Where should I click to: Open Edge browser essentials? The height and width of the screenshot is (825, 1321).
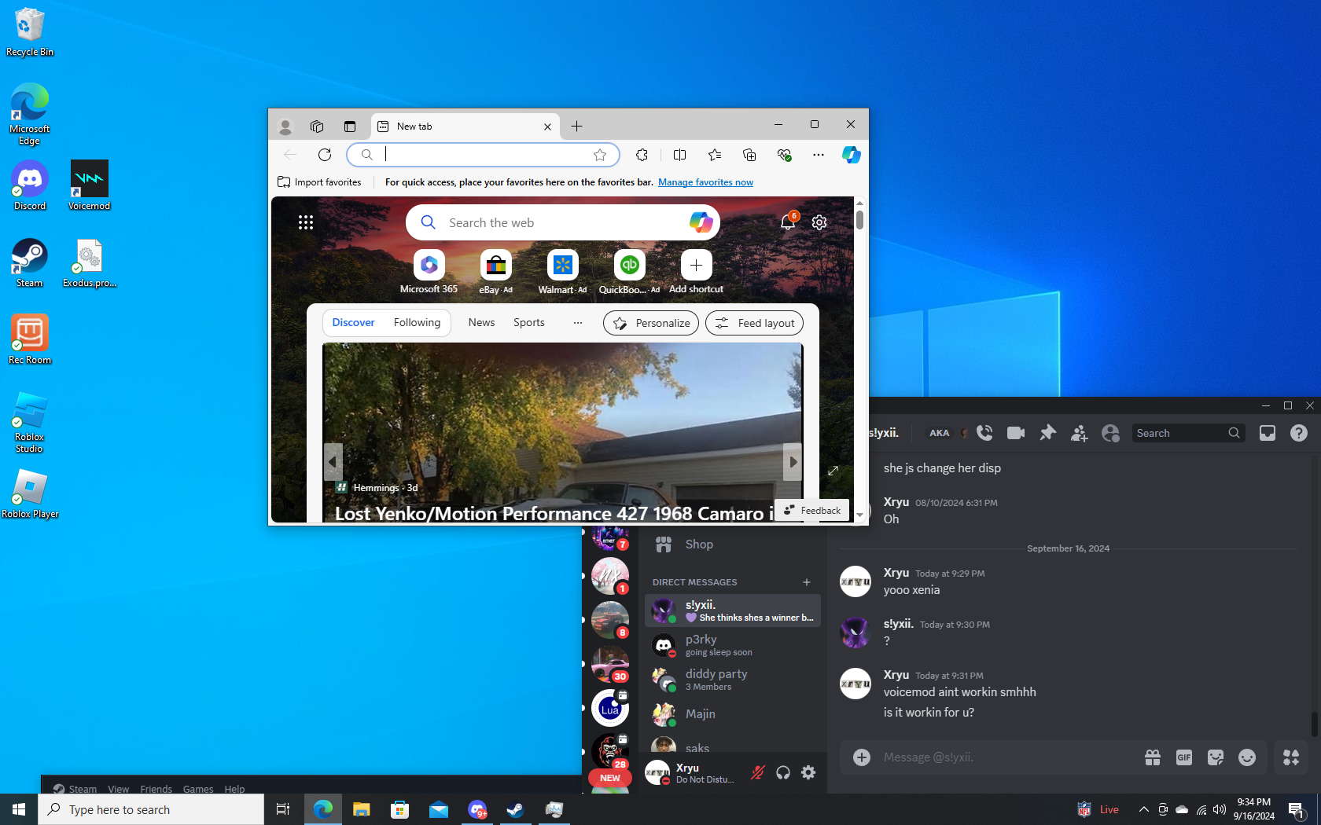(784, 155)
